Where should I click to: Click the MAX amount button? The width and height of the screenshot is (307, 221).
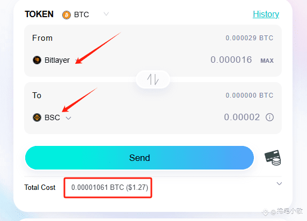(x=267, y=61)
